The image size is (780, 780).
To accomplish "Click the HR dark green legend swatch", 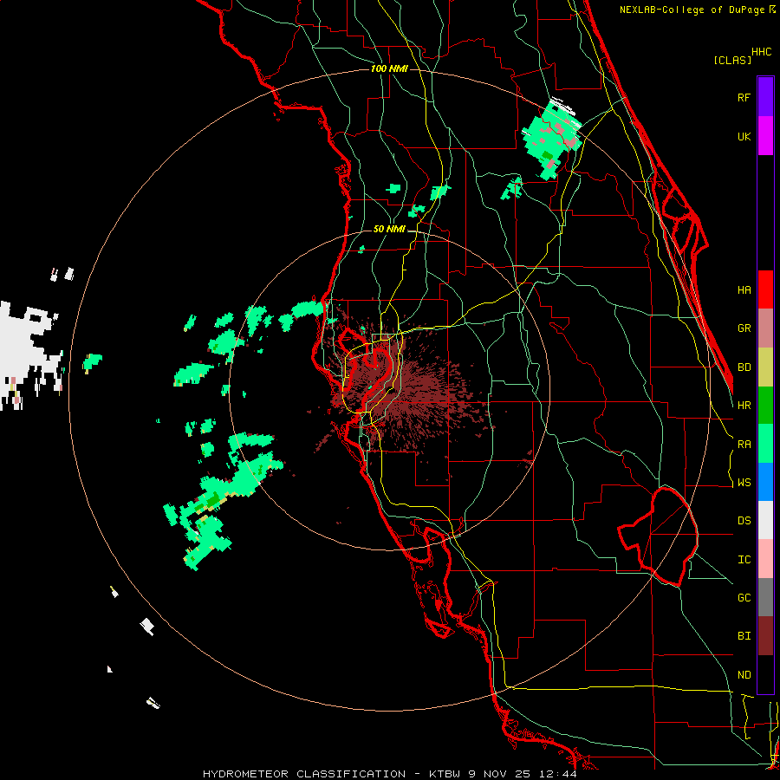I will (x=765, y=406).
